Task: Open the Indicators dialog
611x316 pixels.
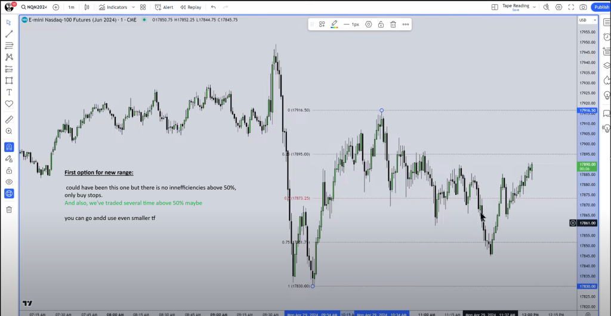Action: click(113, 7)
